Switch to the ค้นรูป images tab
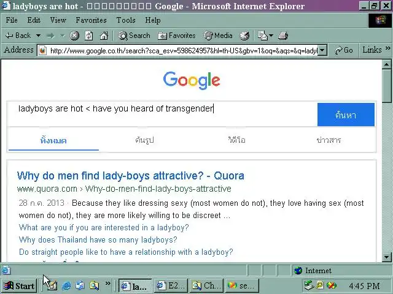393x294 pixels. pos(144,140)
